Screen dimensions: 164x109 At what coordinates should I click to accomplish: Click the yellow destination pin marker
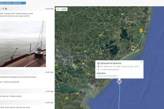[x=141, y=31]
